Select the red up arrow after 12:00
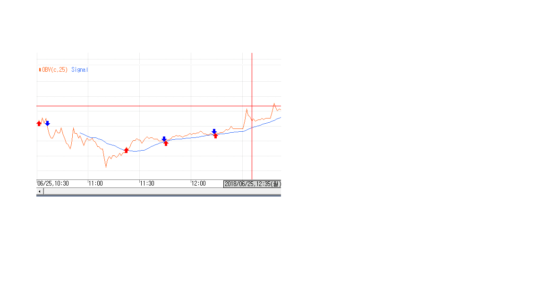544x306 pixels. click(x=216, y=136)
